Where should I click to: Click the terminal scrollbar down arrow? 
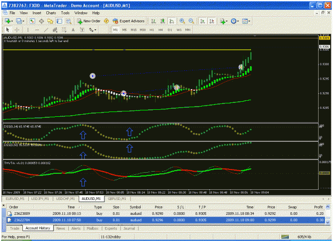click(x=328, y=222)
